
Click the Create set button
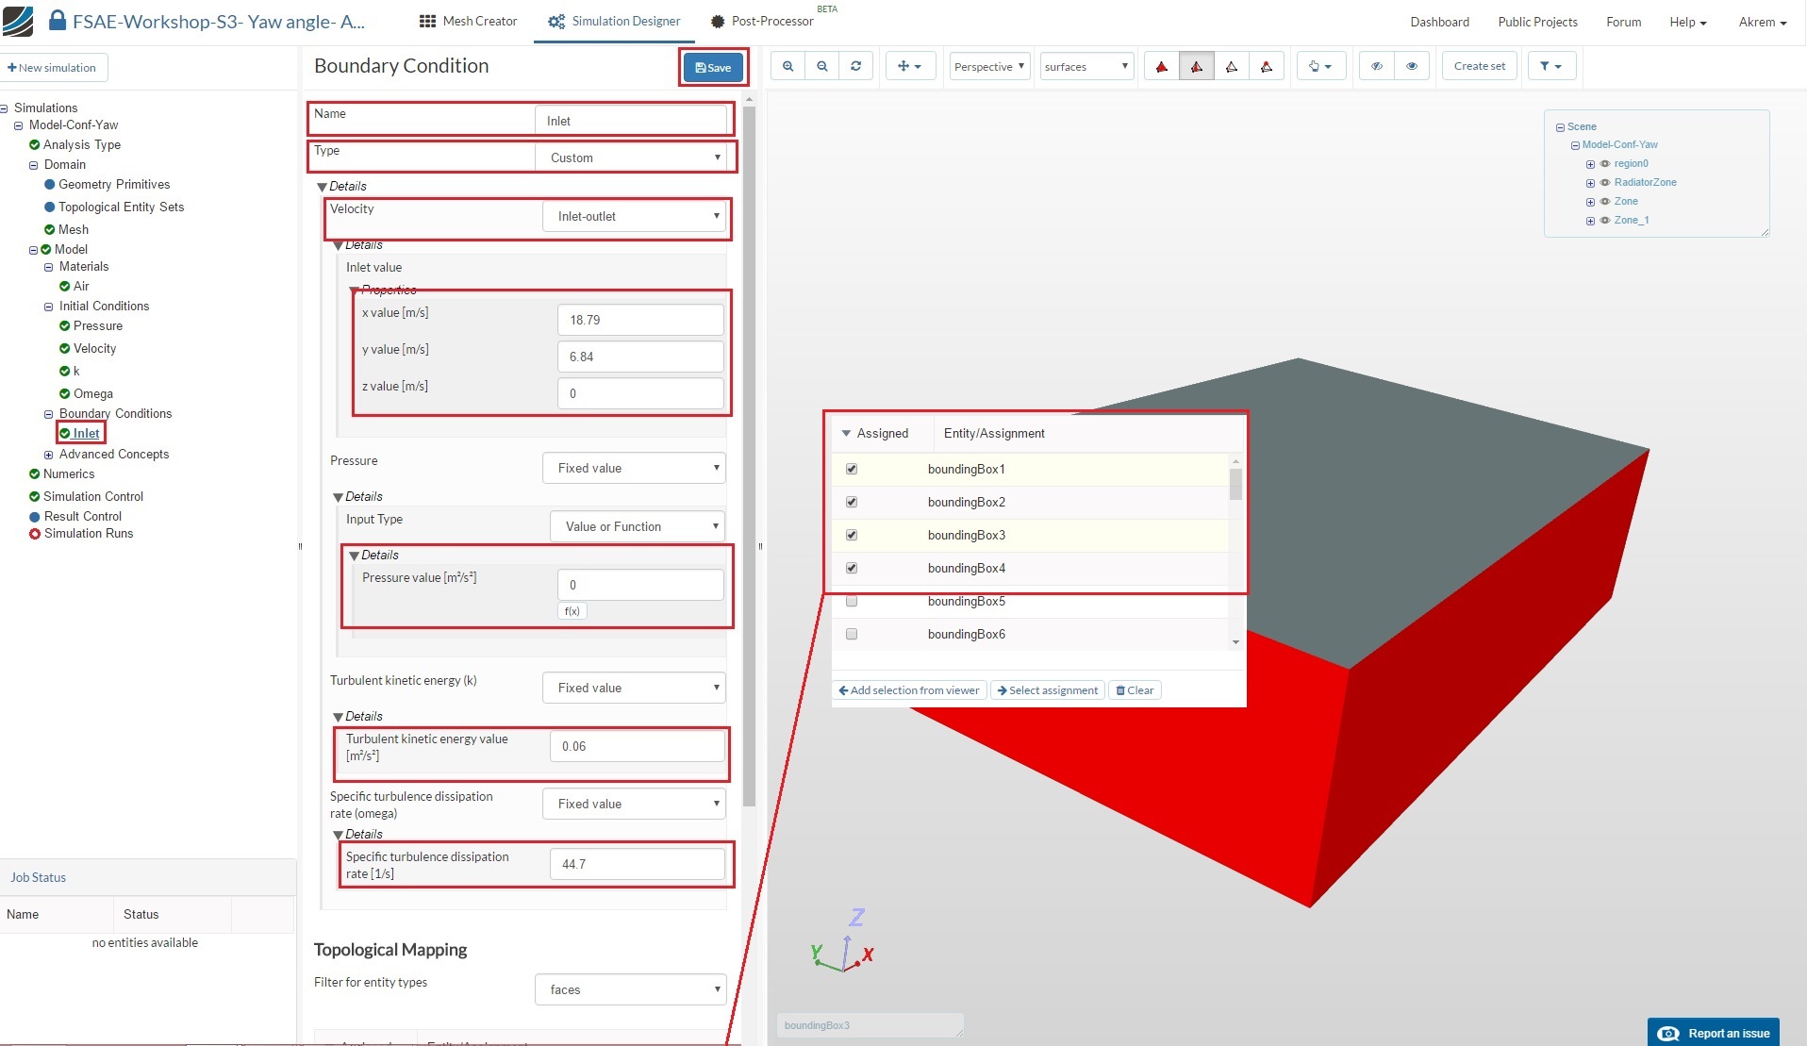(1479, 66)
